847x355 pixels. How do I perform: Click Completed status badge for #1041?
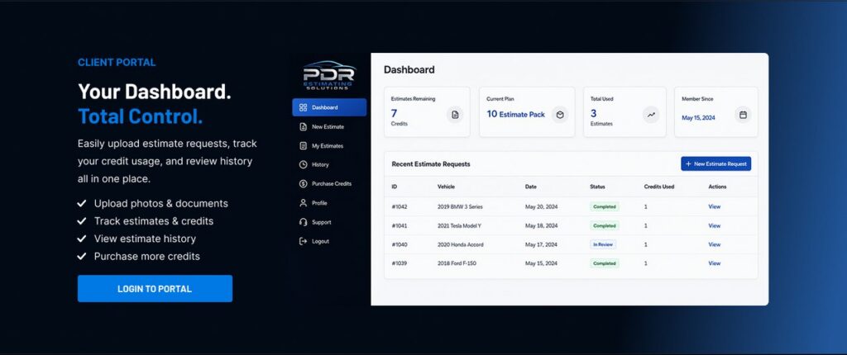604,225
